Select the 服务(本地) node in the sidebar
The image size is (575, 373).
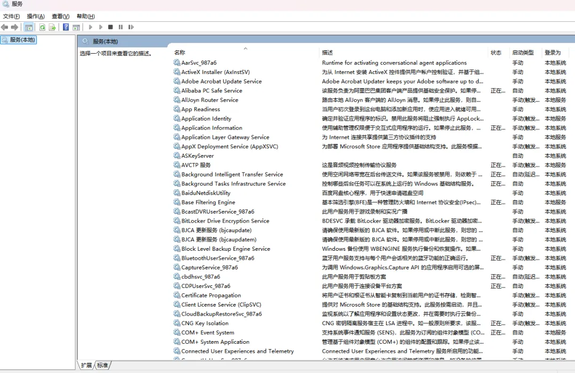(x=19, y=39)
